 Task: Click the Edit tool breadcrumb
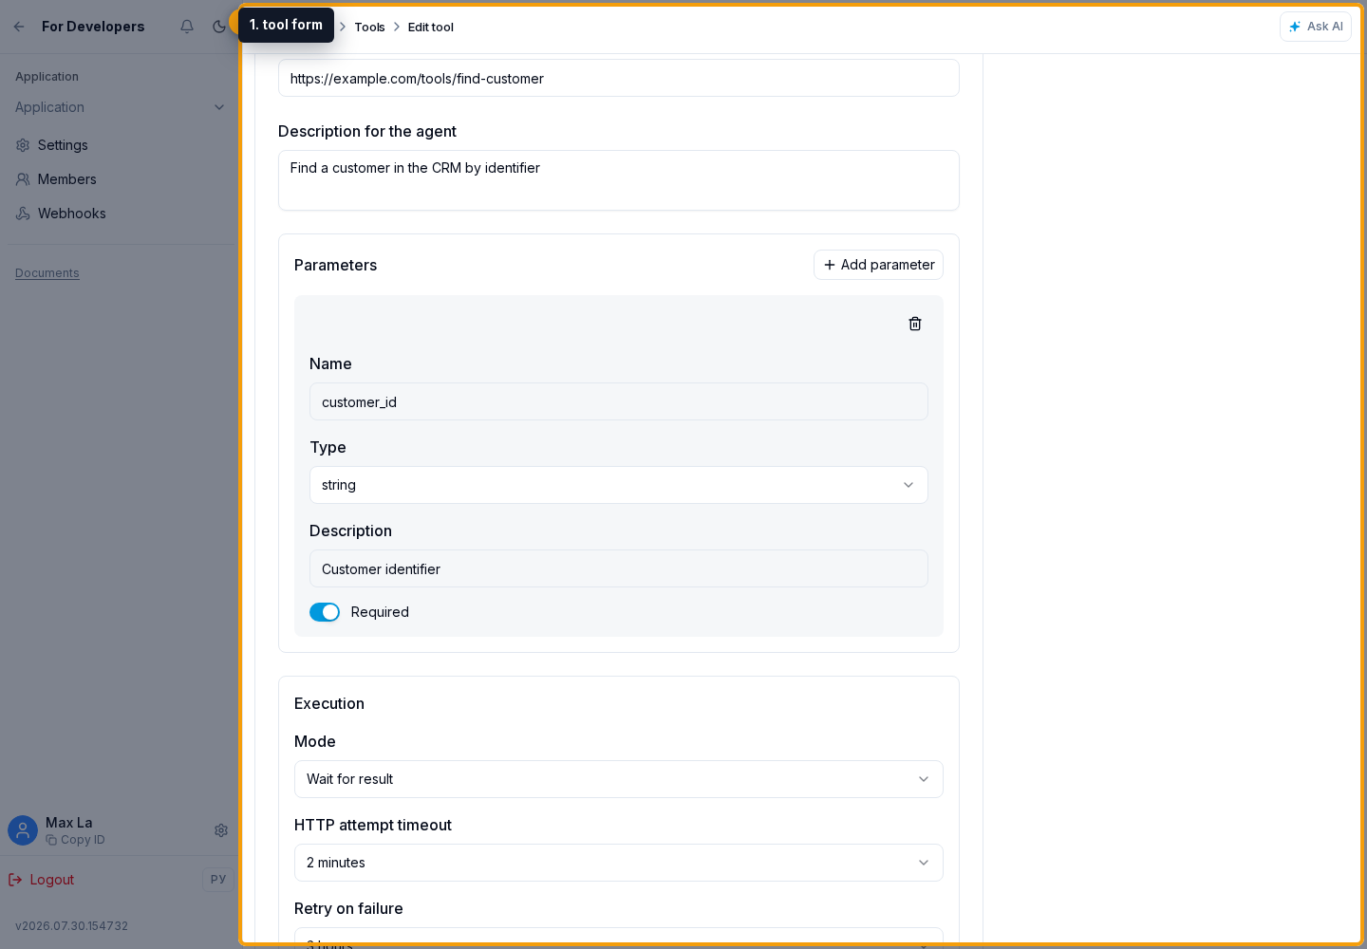point(430,27)
